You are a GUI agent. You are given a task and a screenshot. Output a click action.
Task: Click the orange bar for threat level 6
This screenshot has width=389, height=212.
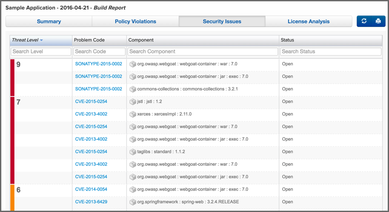pos(12,197)
